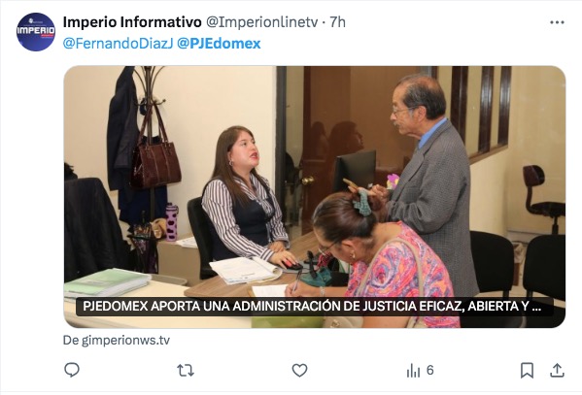The image size is (582, 395).
Task: Visit the gimperionws.tv source link
Action: (x=117, y=340)
